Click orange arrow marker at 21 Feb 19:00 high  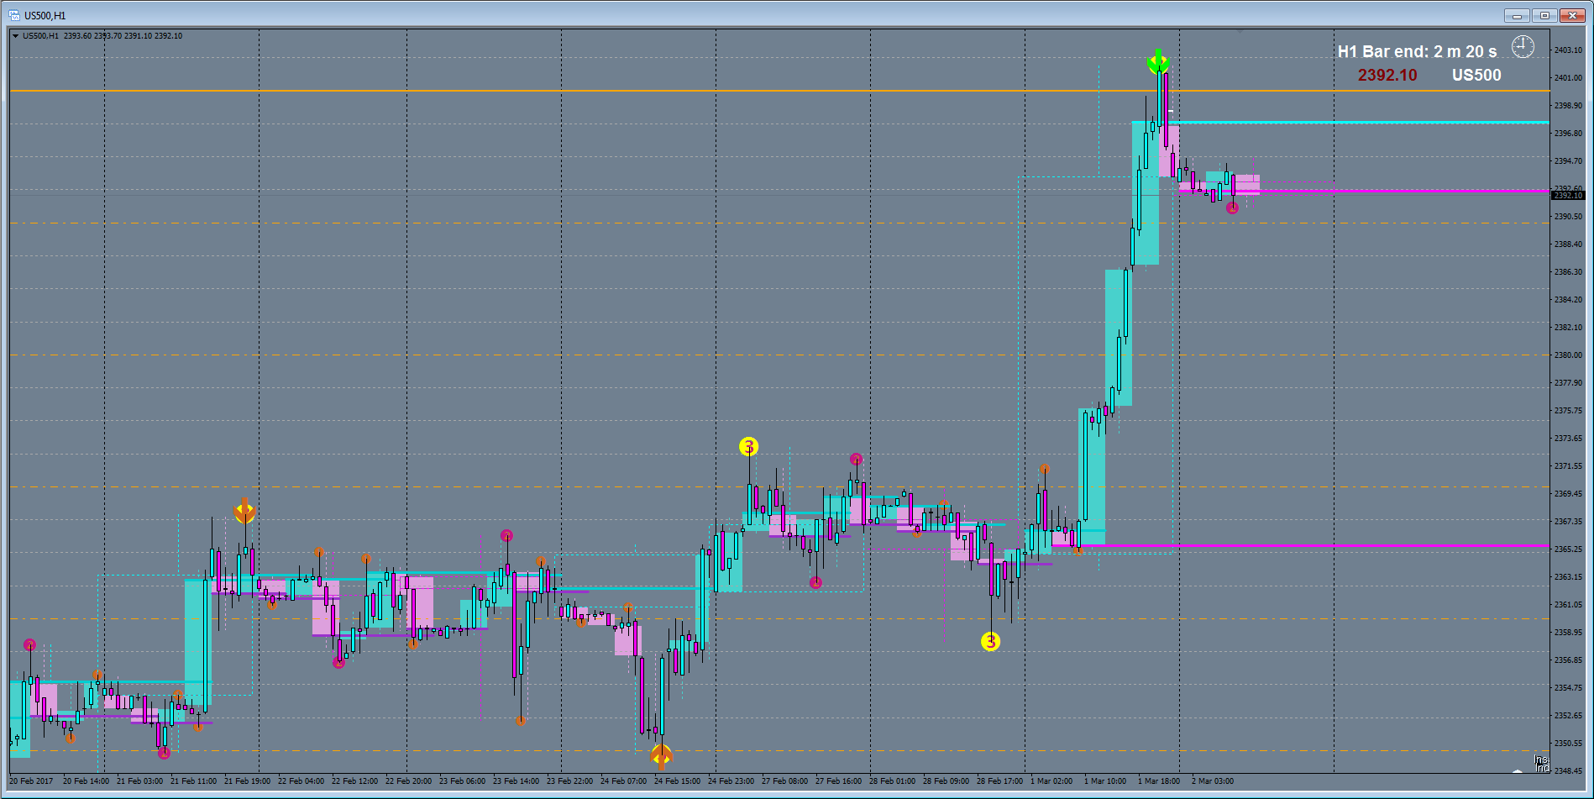pyautogui.click(x=244, y=510)
